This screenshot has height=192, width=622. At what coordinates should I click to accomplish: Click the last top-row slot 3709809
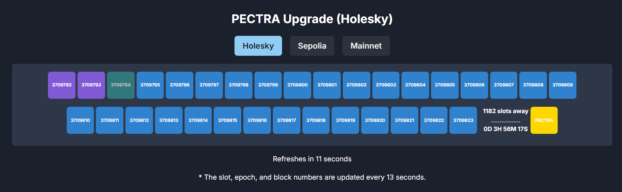[x=562, y=85]
